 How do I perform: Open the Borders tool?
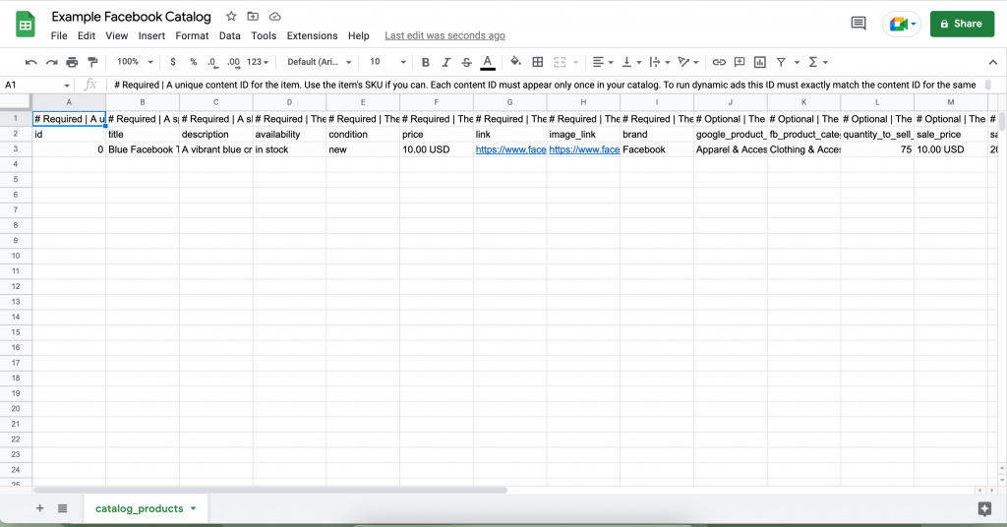coord(538,62)
